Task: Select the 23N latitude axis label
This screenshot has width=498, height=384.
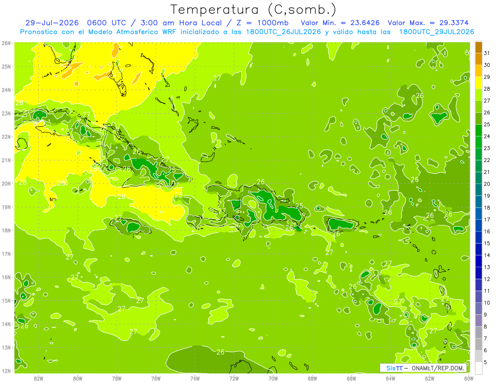Action: [6, 114]
